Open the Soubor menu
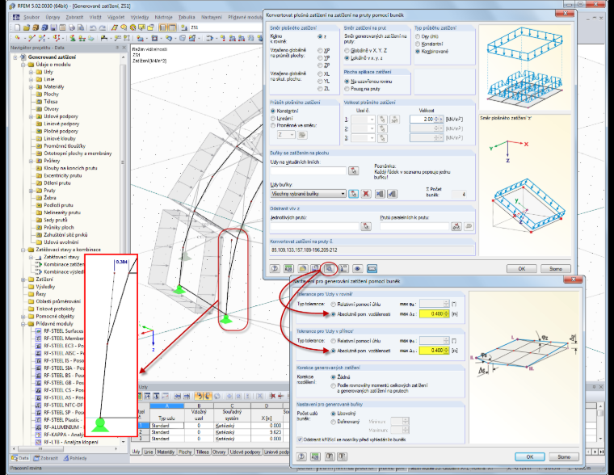This screenshot has width=614, height=475. [32, 17]
